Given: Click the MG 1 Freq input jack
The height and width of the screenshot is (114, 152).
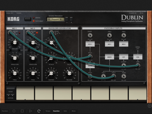Looking at the screenshot, I should [109, 35].
